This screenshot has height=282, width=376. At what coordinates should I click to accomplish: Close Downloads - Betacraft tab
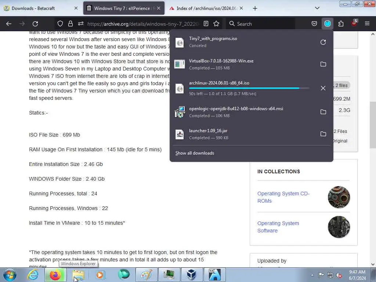coord(76,8)
